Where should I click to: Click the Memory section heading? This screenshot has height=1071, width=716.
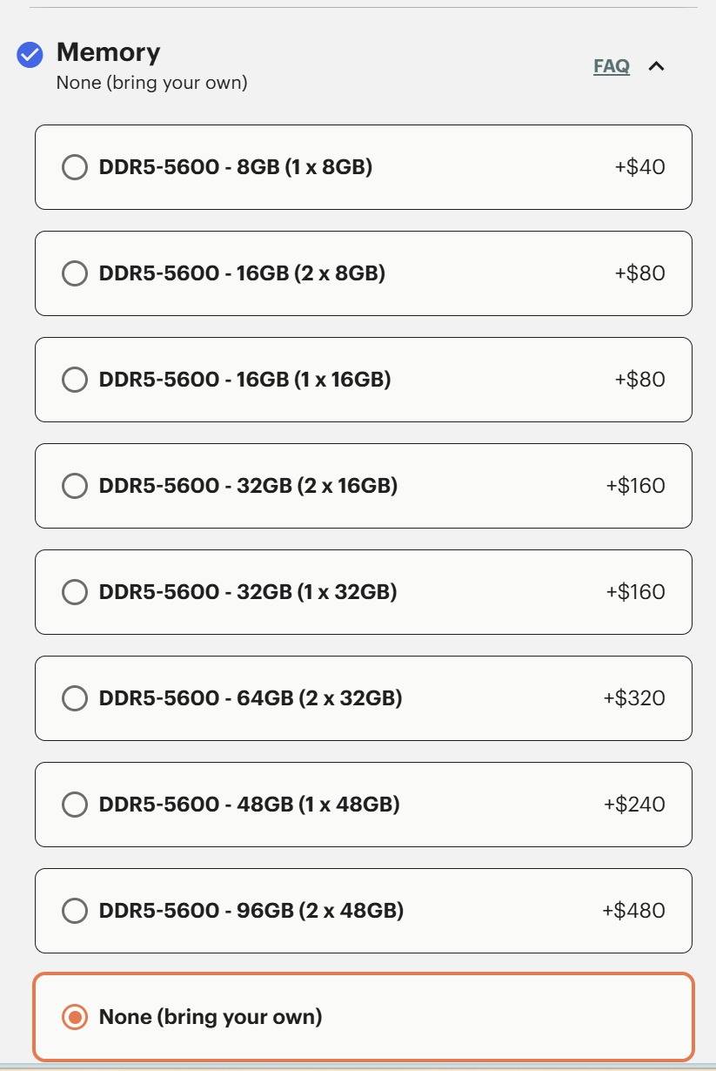tap(108, 52)
